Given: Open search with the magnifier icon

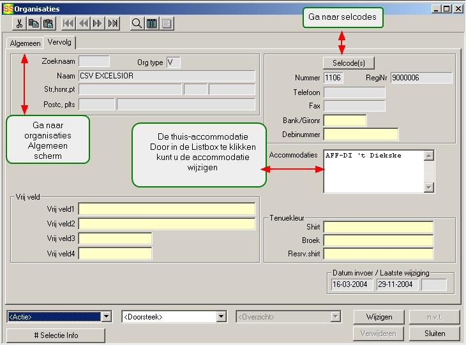Looking at the screenshot, I should click(x=137, y=24).
